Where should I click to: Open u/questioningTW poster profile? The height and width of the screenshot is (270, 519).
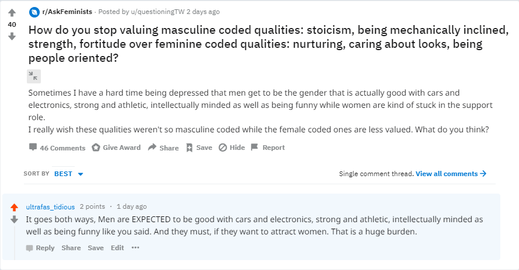point(158,12)
